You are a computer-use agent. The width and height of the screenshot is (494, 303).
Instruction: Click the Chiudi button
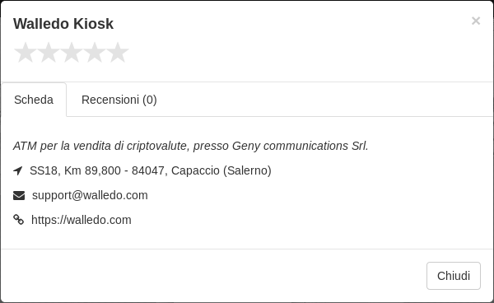click(454, 276)
